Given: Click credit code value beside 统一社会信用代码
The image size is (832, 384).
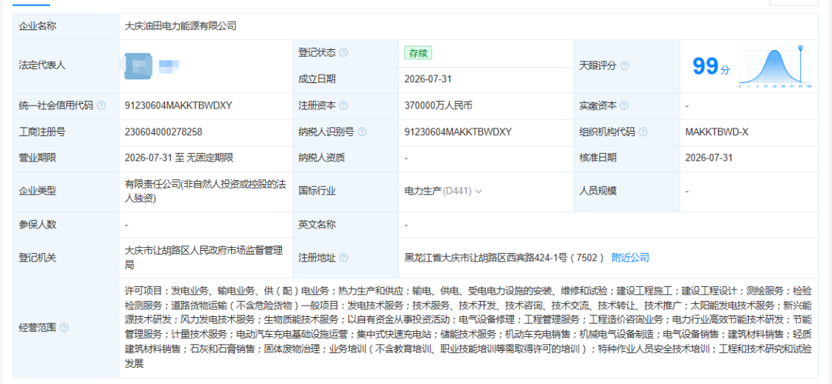Looking at the screenshot, I should tap(178, 105).
